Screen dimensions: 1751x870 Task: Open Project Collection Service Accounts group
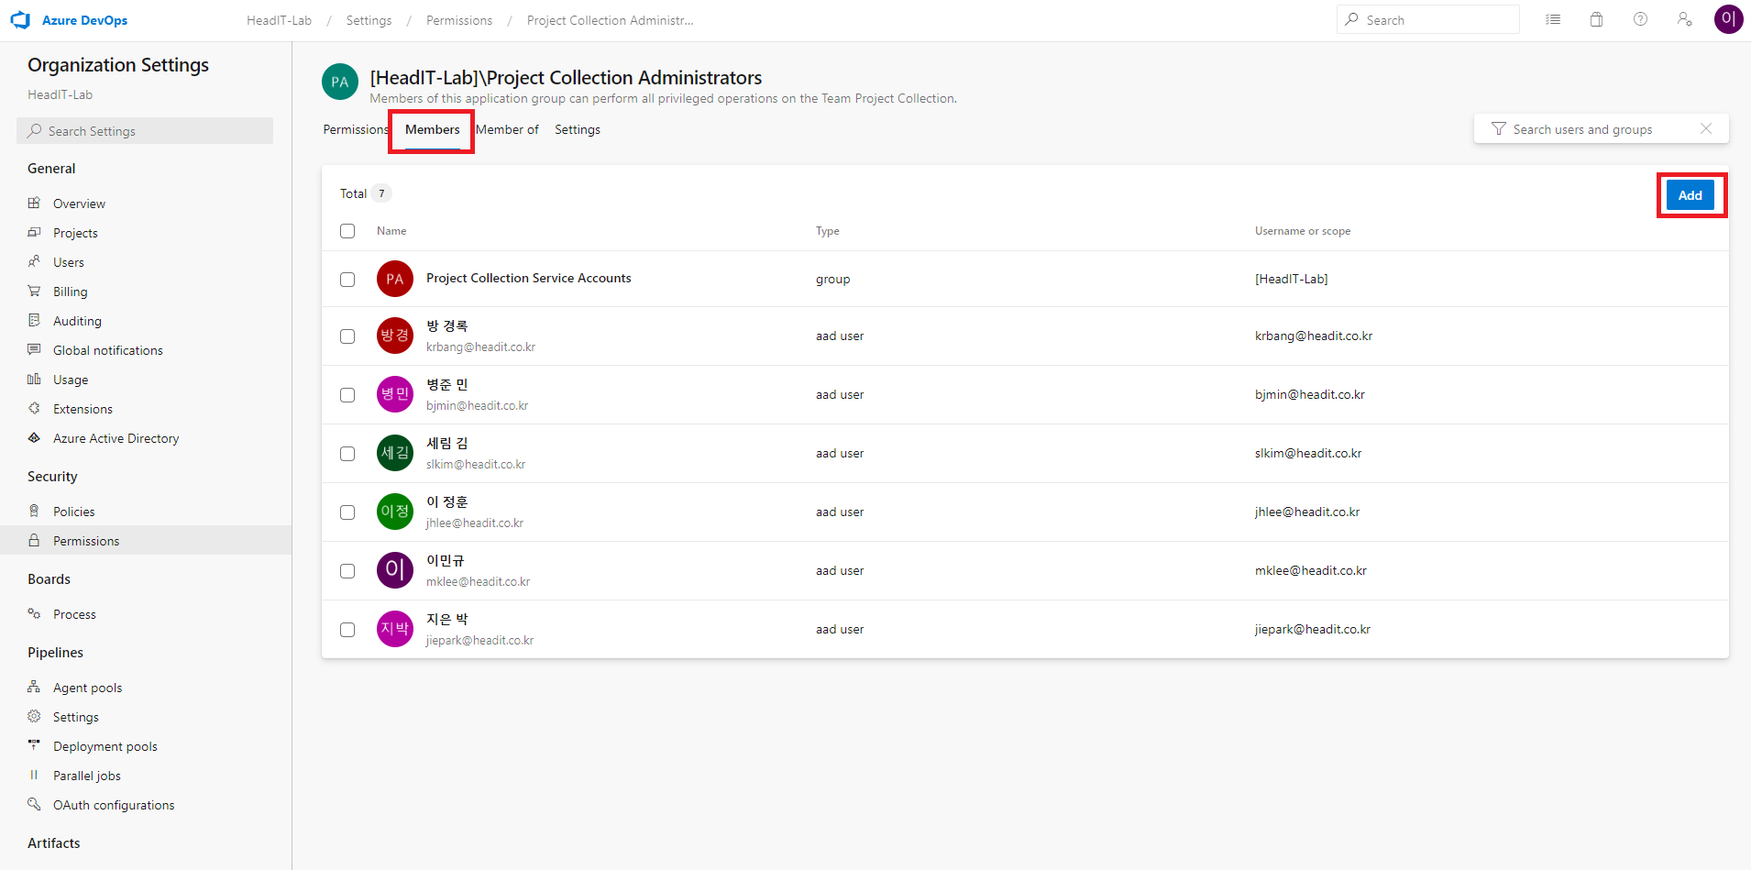click(x=529, y=278)
